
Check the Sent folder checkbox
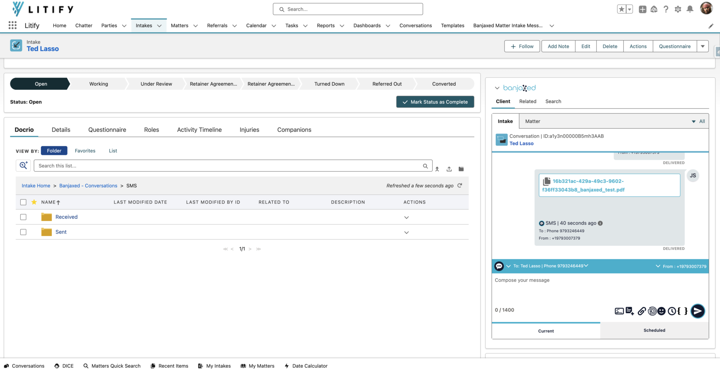23,232
